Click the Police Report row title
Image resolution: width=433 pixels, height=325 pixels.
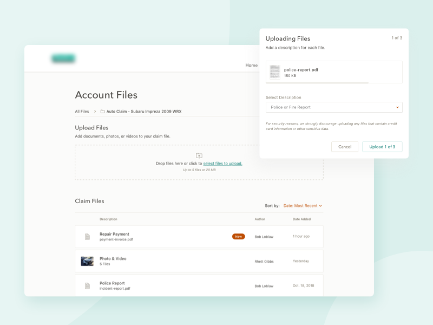pyautogui.click(x=112, y=283)
